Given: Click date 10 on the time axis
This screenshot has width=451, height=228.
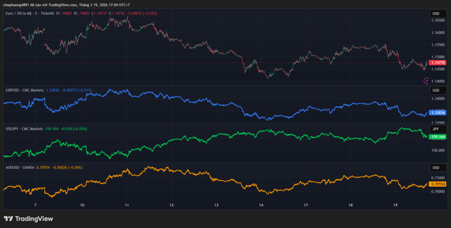Looking at the screenshot, I should pos(82,205).
